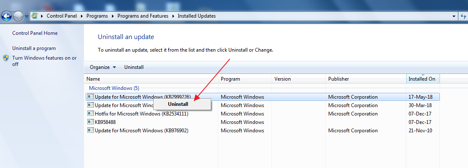Collapse the Microsoft Windows (5) group
The width and height of the screenshot is (468, 168).
(x=114, y=88)
